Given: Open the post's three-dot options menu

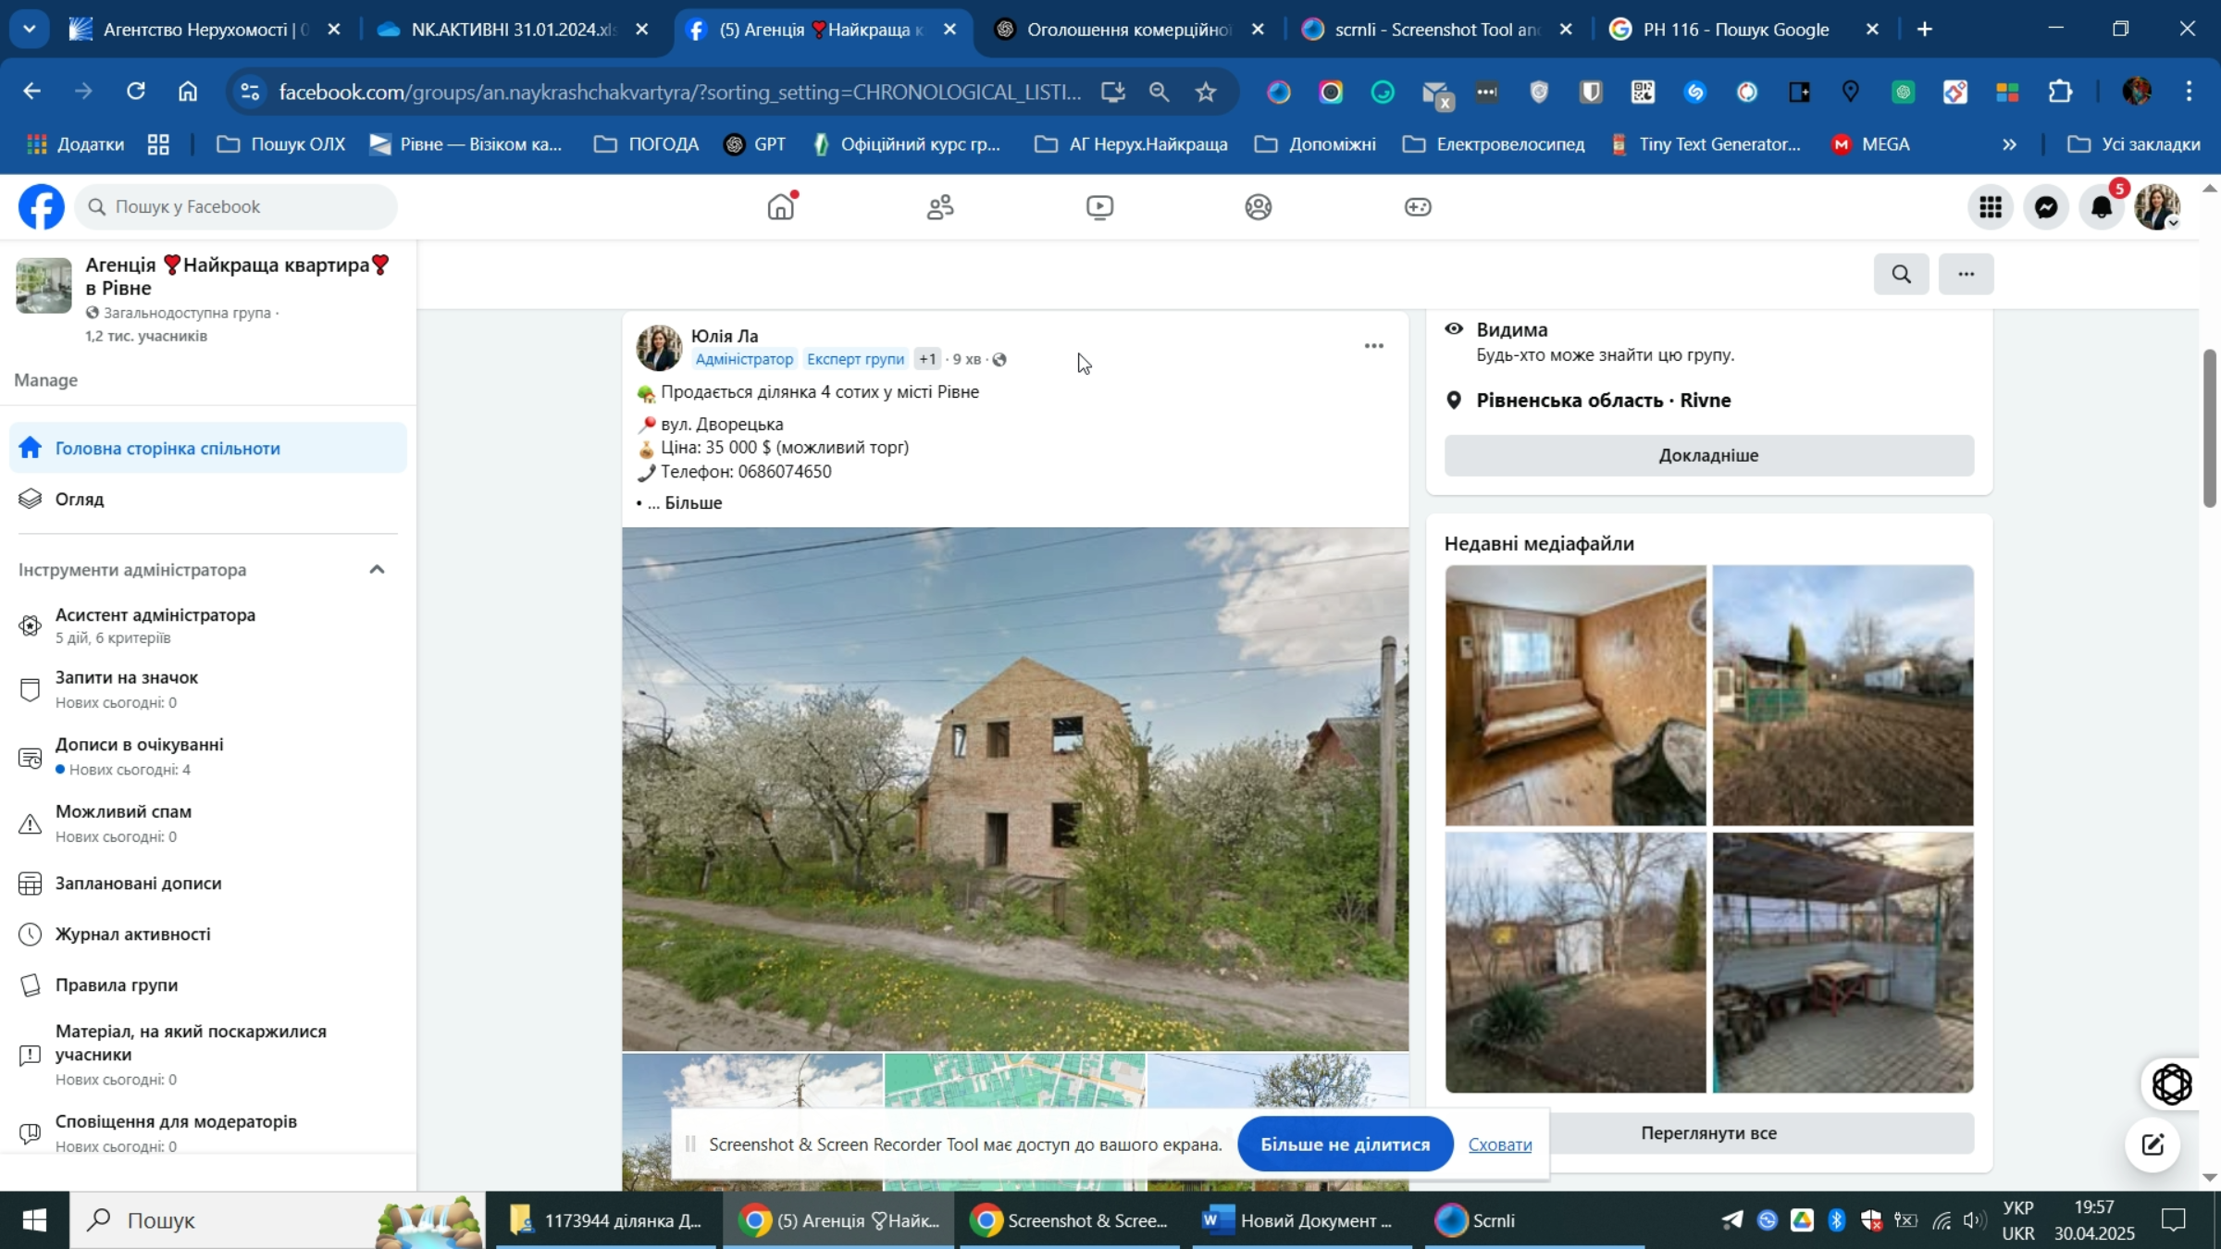Looking at the screenshot, I should [x=1373, y=346].
